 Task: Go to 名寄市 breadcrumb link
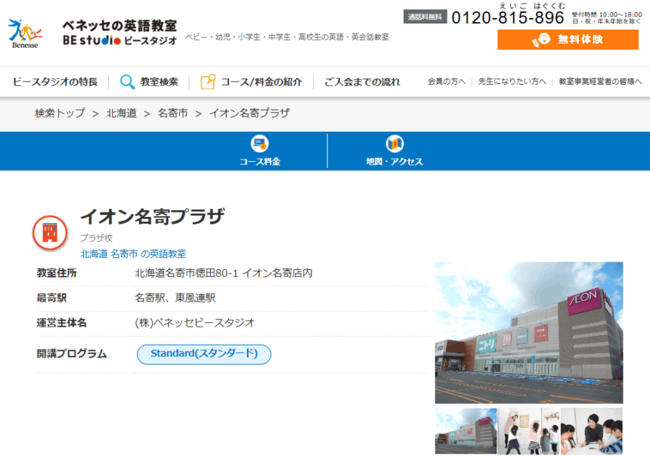[173, 113]
